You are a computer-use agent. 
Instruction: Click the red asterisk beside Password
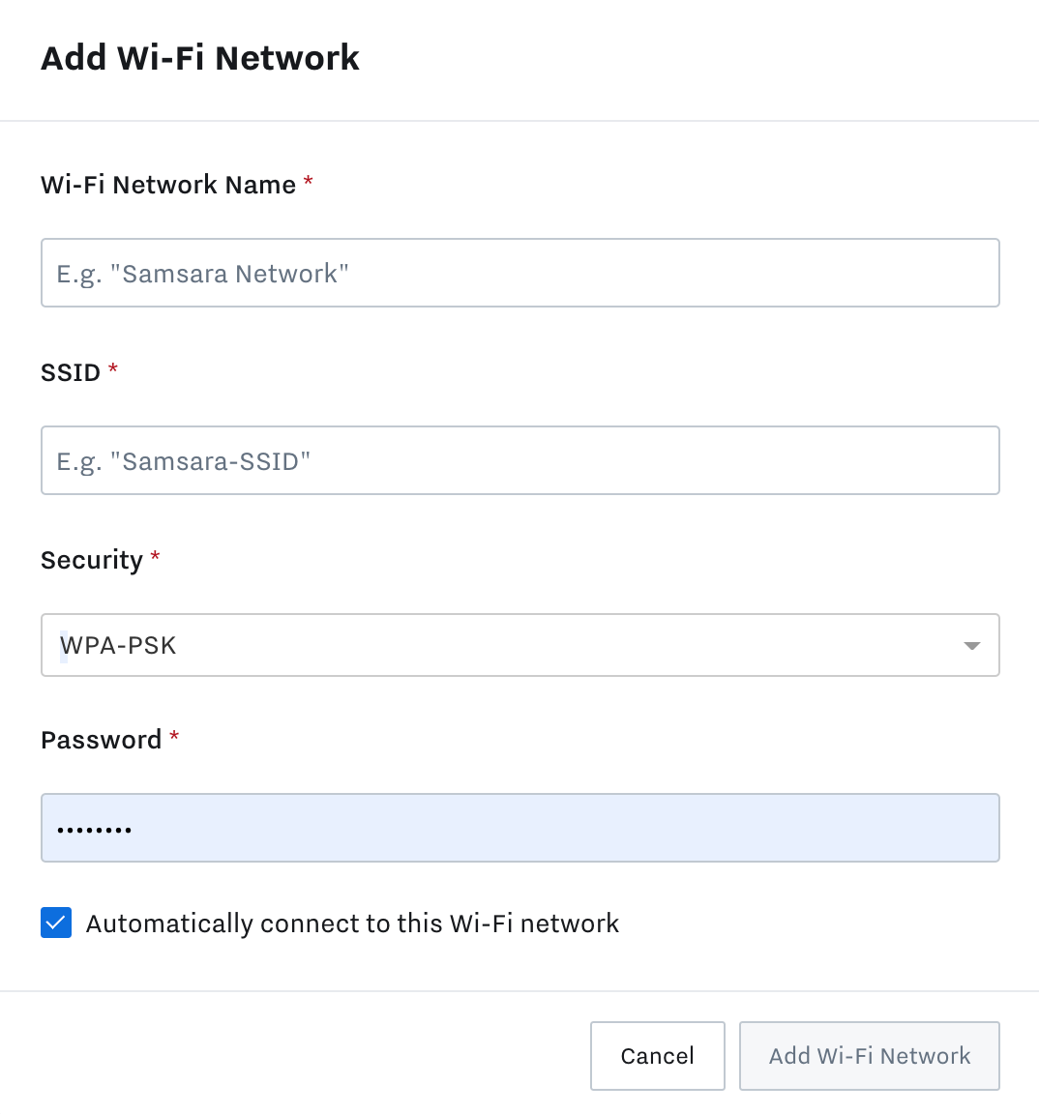point(174,736)
